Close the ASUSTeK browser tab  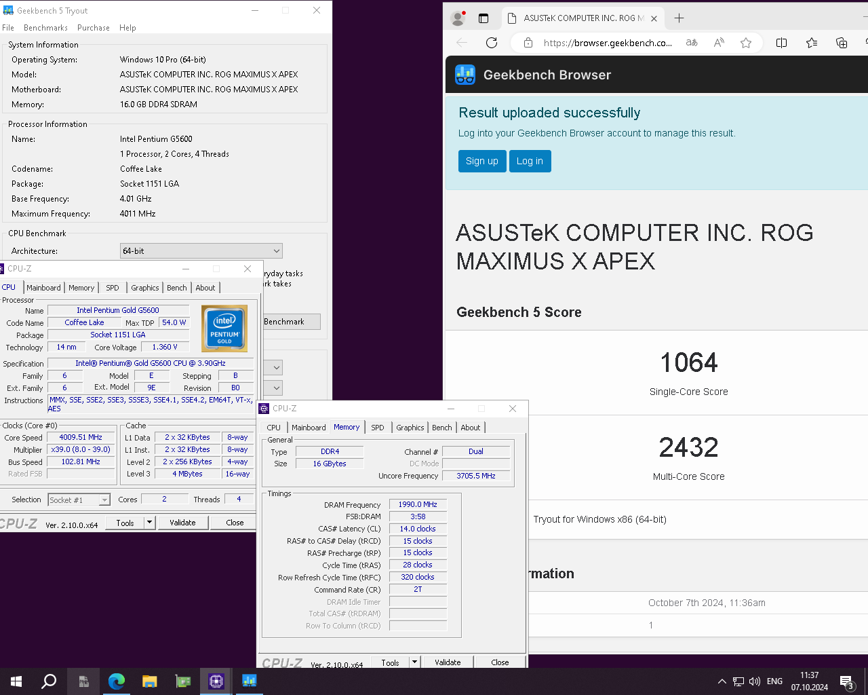[654, 18]
